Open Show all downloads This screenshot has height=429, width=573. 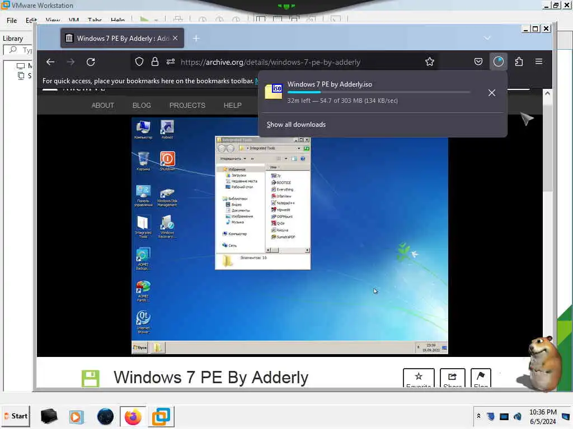tap(296, 125)
